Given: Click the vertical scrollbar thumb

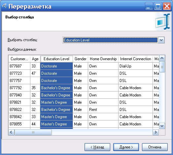Looking at the screenshot, I should point(162,67).
